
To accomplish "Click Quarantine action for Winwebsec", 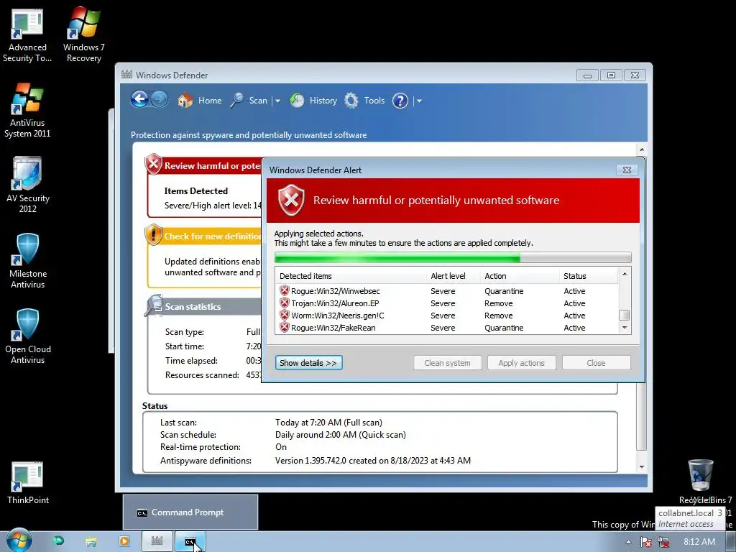I will pos(504,291).
